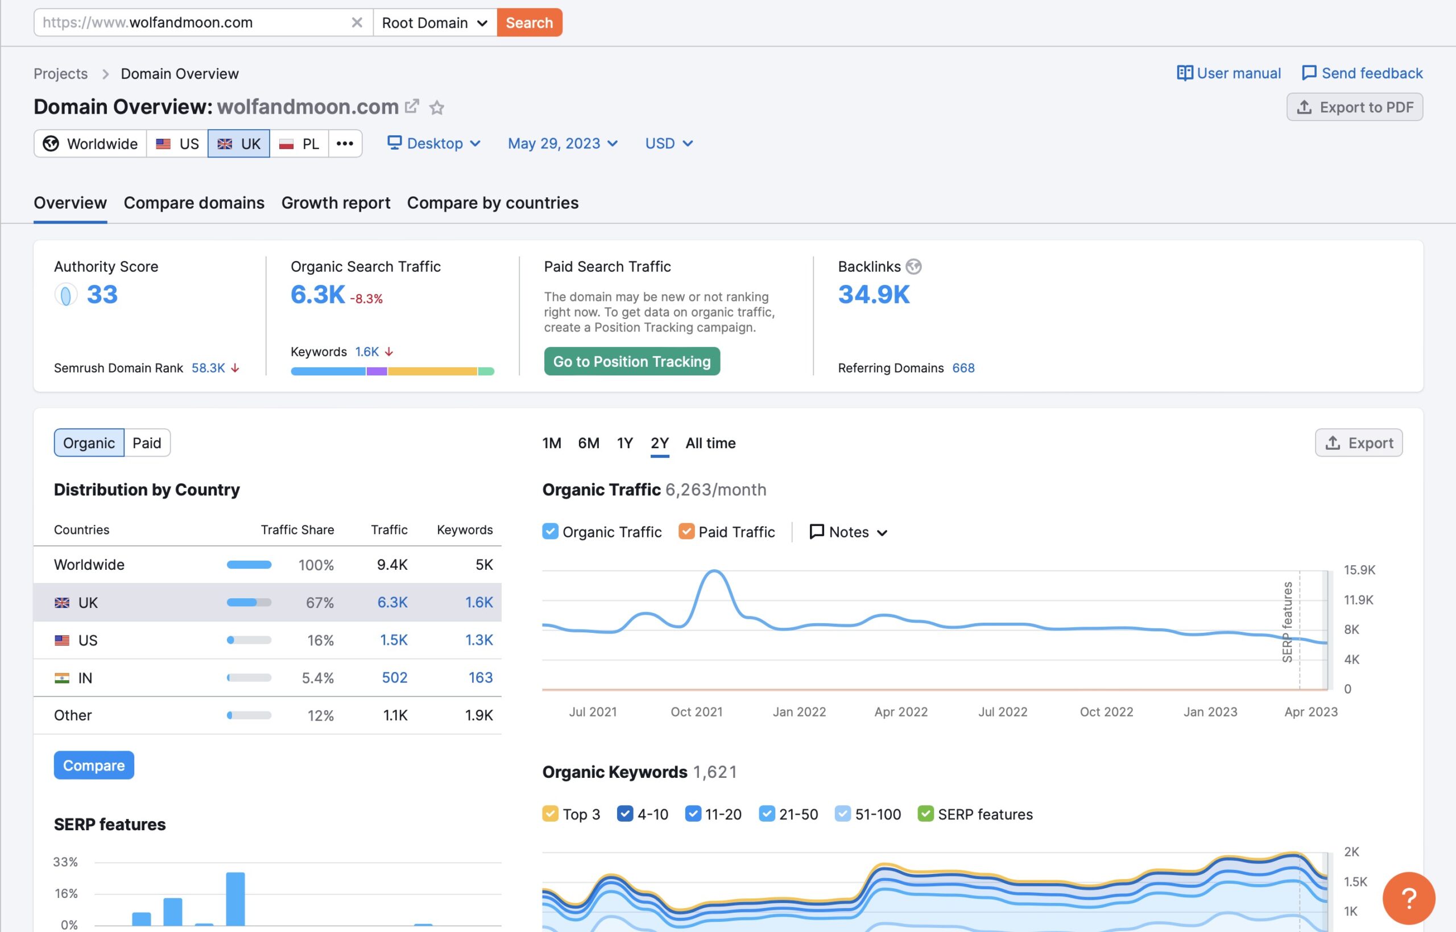1456x932 pixels.
Task: Click the keywords distribution color bar
Action: 392,371
